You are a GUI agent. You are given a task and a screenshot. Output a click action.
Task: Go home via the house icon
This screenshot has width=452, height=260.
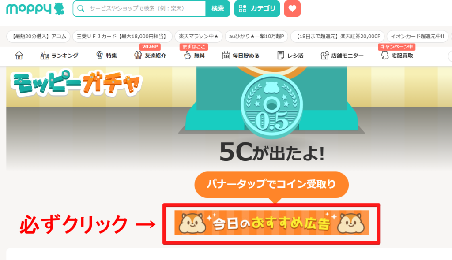(x=19, y=55)
